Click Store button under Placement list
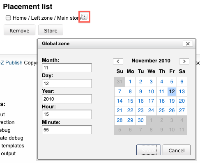This screenshot has height=163, width=200. point(51,30)
